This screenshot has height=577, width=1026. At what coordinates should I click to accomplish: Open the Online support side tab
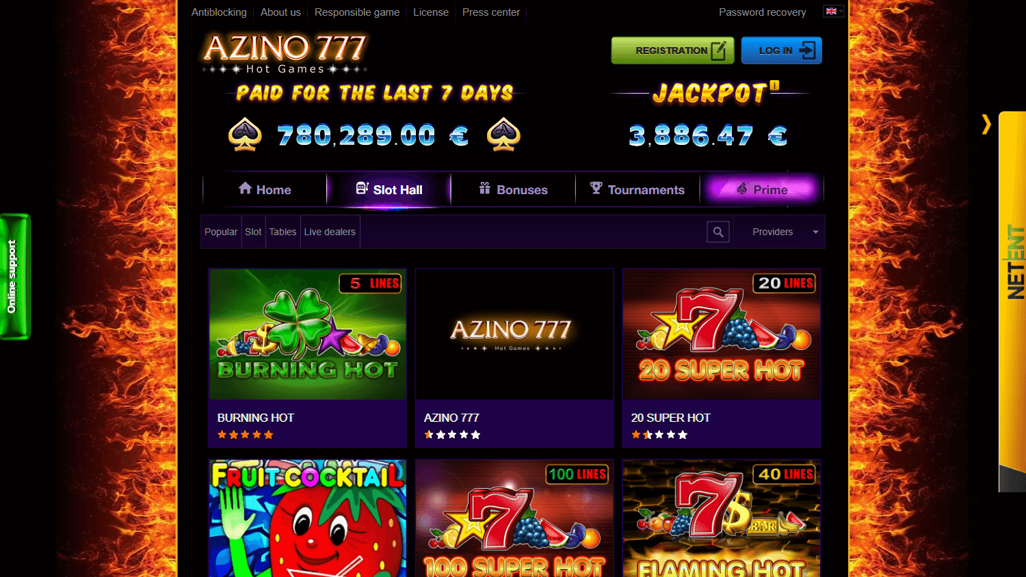14,276
